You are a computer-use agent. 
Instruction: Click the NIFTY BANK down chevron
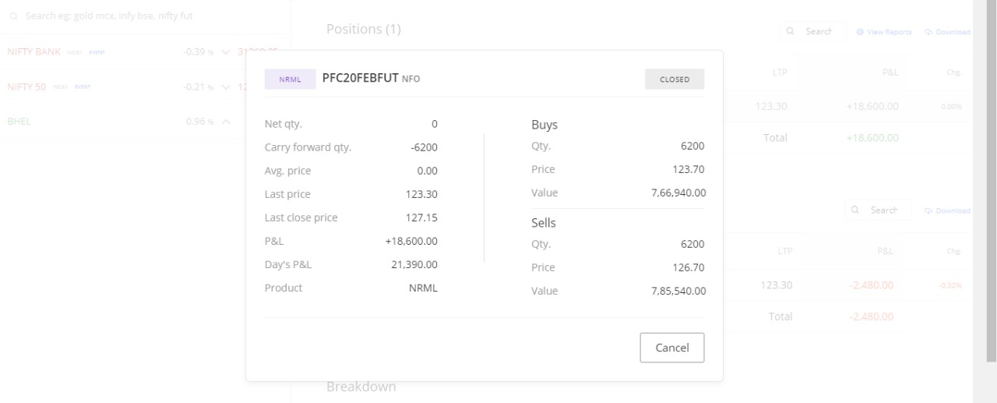click(x=226, y=51)
